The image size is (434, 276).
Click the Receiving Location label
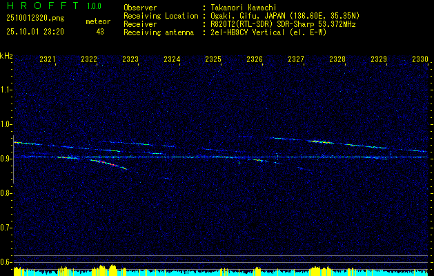[x=161, y=16]
